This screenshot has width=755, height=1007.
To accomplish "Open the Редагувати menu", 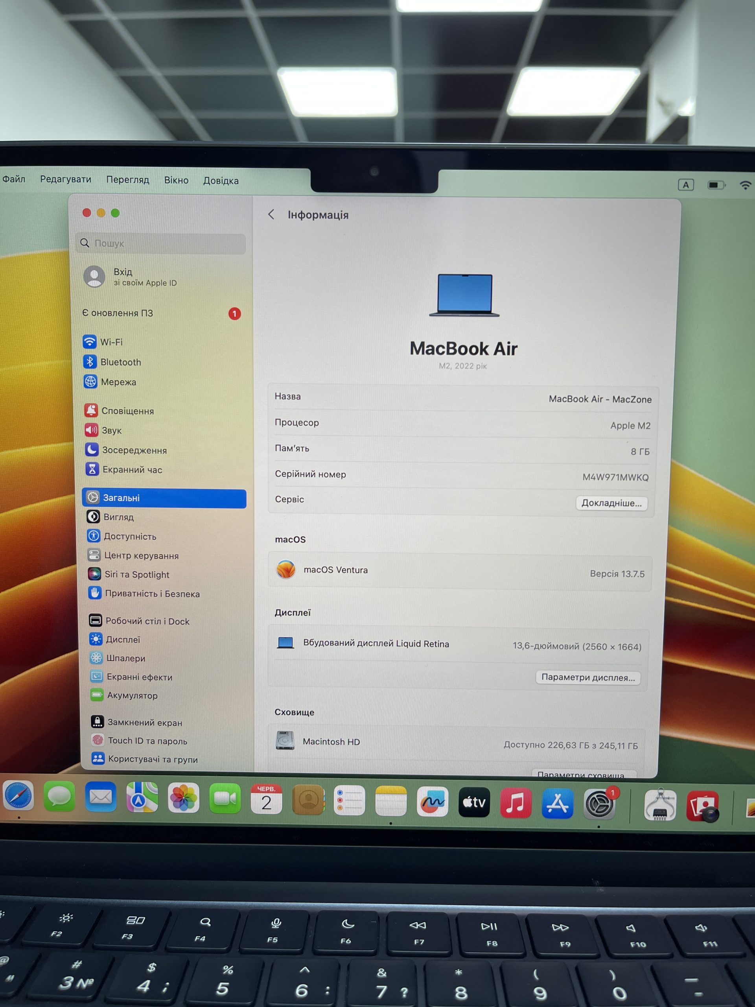I will click(x=66, y=179).
